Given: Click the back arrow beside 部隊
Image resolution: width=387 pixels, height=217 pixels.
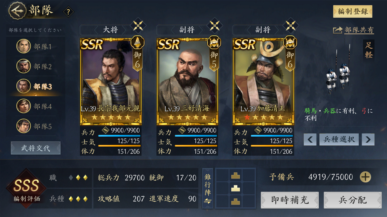Looking at the screenshot, I should pos(17,11).
